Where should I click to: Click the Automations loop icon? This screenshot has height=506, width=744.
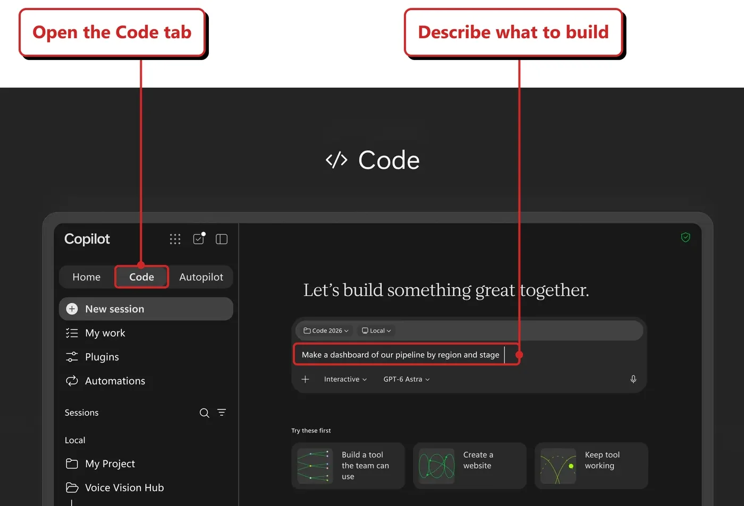pos(72,381)
